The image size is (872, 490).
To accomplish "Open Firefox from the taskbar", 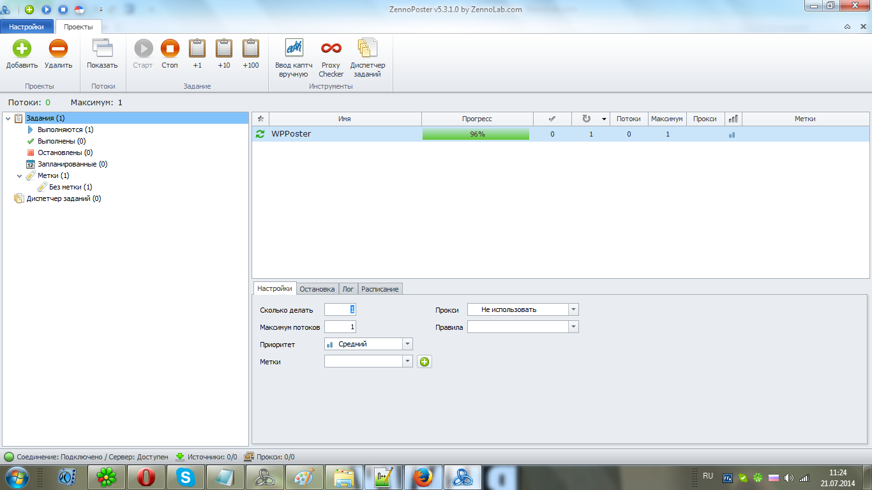I will (423, 477).
